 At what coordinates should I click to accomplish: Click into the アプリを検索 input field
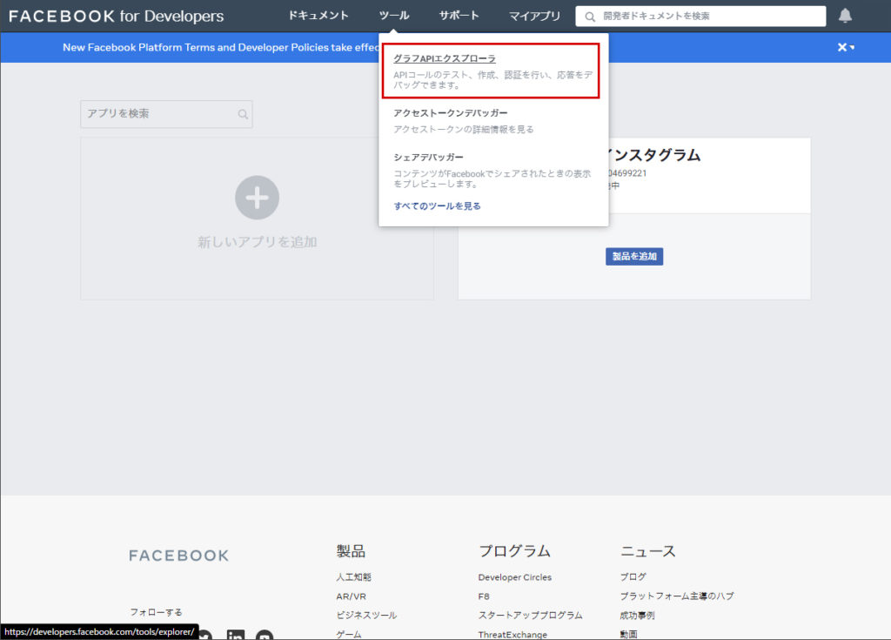(x=157, y=114)
